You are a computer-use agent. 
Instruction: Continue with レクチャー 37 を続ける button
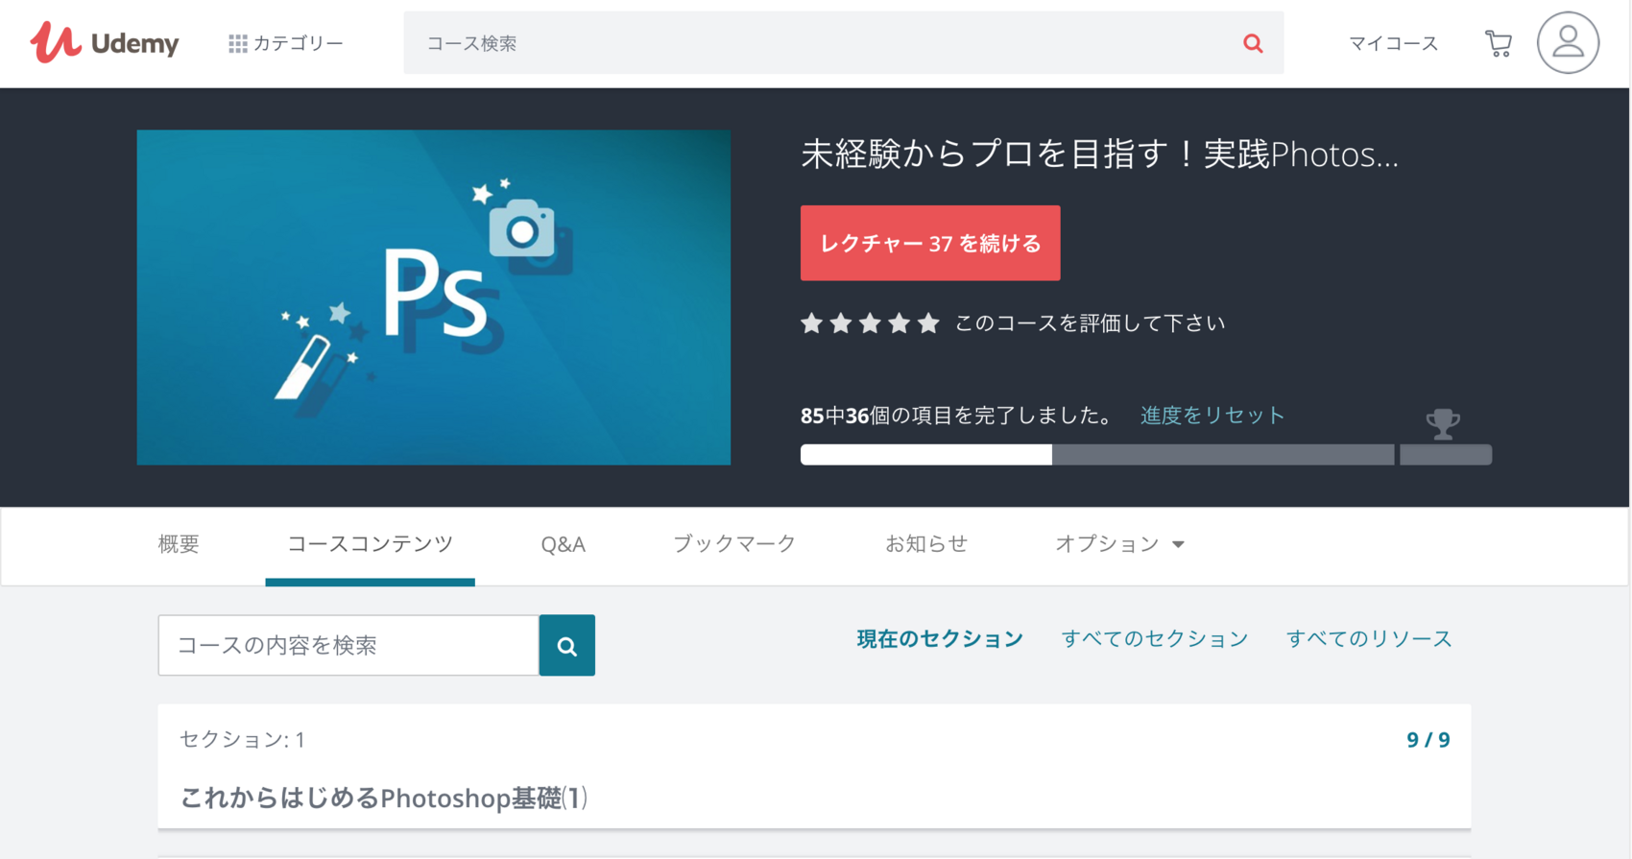pyautogui.click(x=930, y=243)
